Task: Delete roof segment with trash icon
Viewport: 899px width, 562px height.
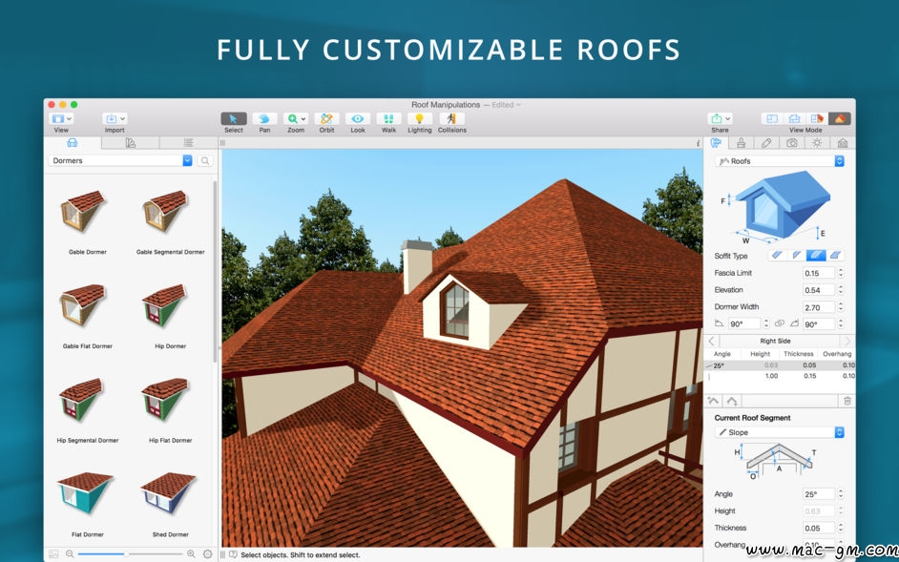Action: coord(847,401)
